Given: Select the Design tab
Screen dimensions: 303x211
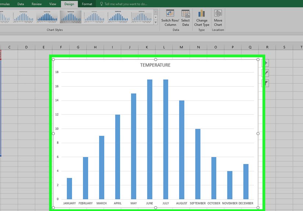Looking at the screenshot, I should 69,4.
